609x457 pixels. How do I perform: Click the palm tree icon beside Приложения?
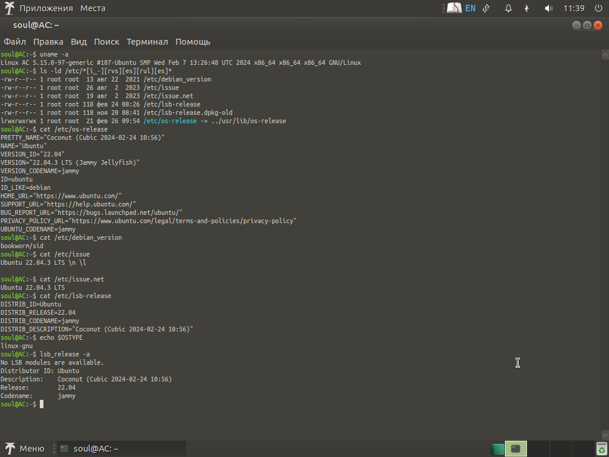10,8
